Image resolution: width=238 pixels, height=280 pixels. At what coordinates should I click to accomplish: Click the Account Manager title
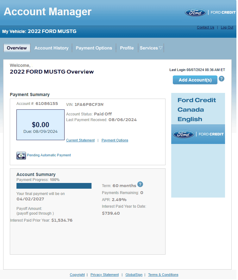(x=48, y=12)
